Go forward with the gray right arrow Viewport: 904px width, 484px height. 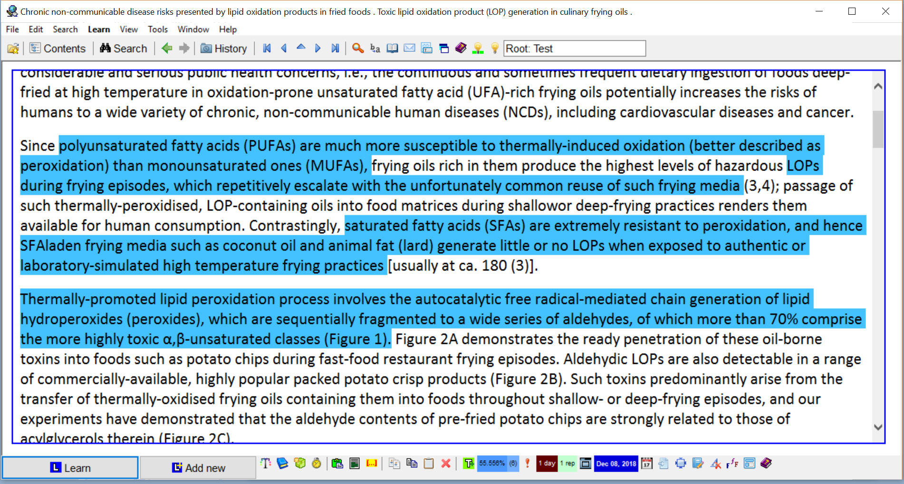[x=184, y=48]
